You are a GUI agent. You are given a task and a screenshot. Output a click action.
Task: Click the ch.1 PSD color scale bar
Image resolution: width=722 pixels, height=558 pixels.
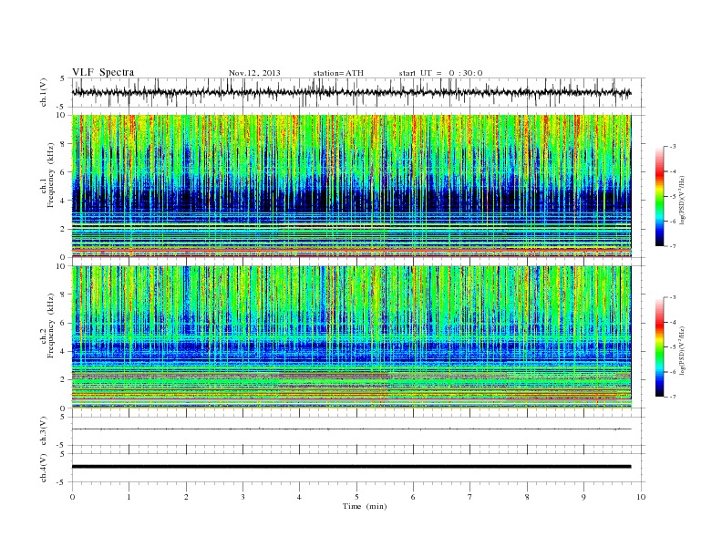[x=659, y=196]
